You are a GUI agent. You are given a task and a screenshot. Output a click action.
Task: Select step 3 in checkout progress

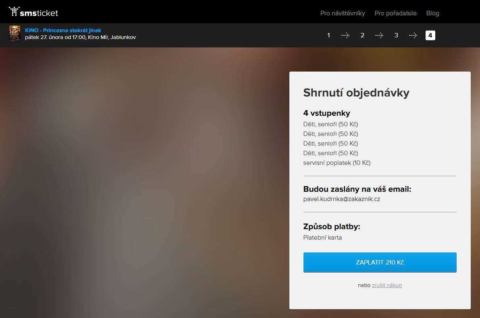396,35
